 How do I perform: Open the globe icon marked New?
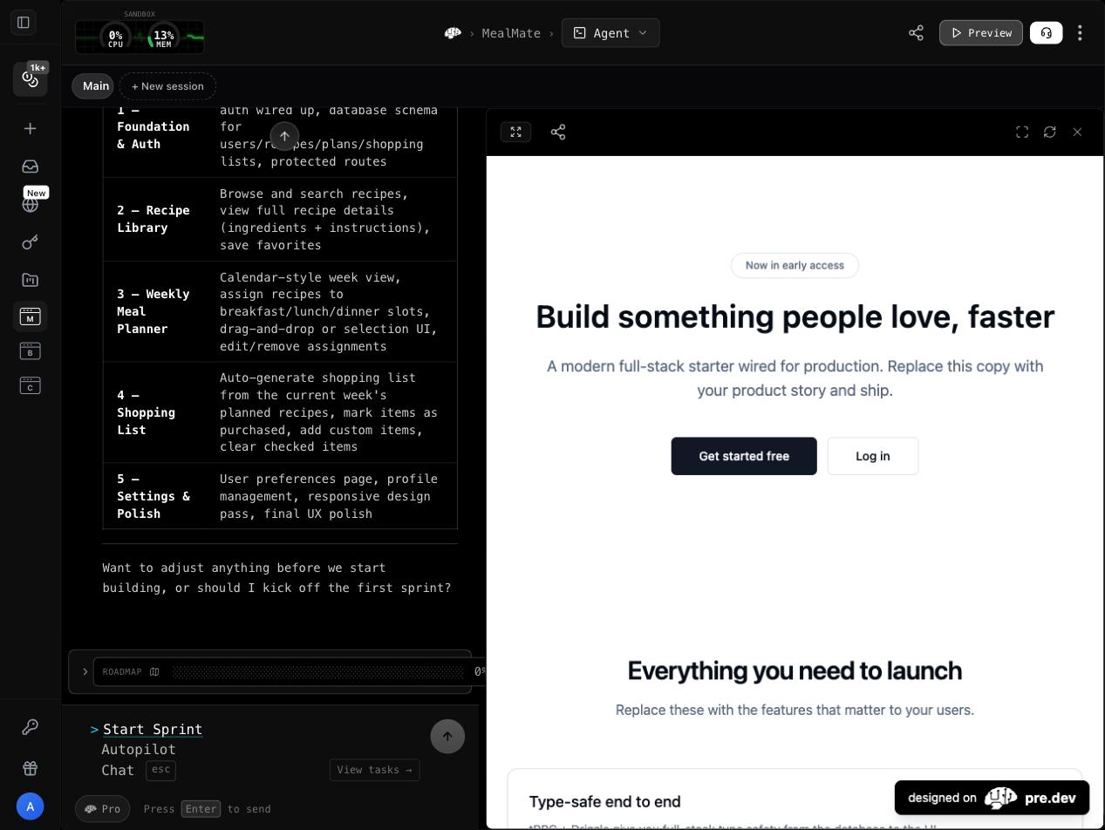point(31,205)
